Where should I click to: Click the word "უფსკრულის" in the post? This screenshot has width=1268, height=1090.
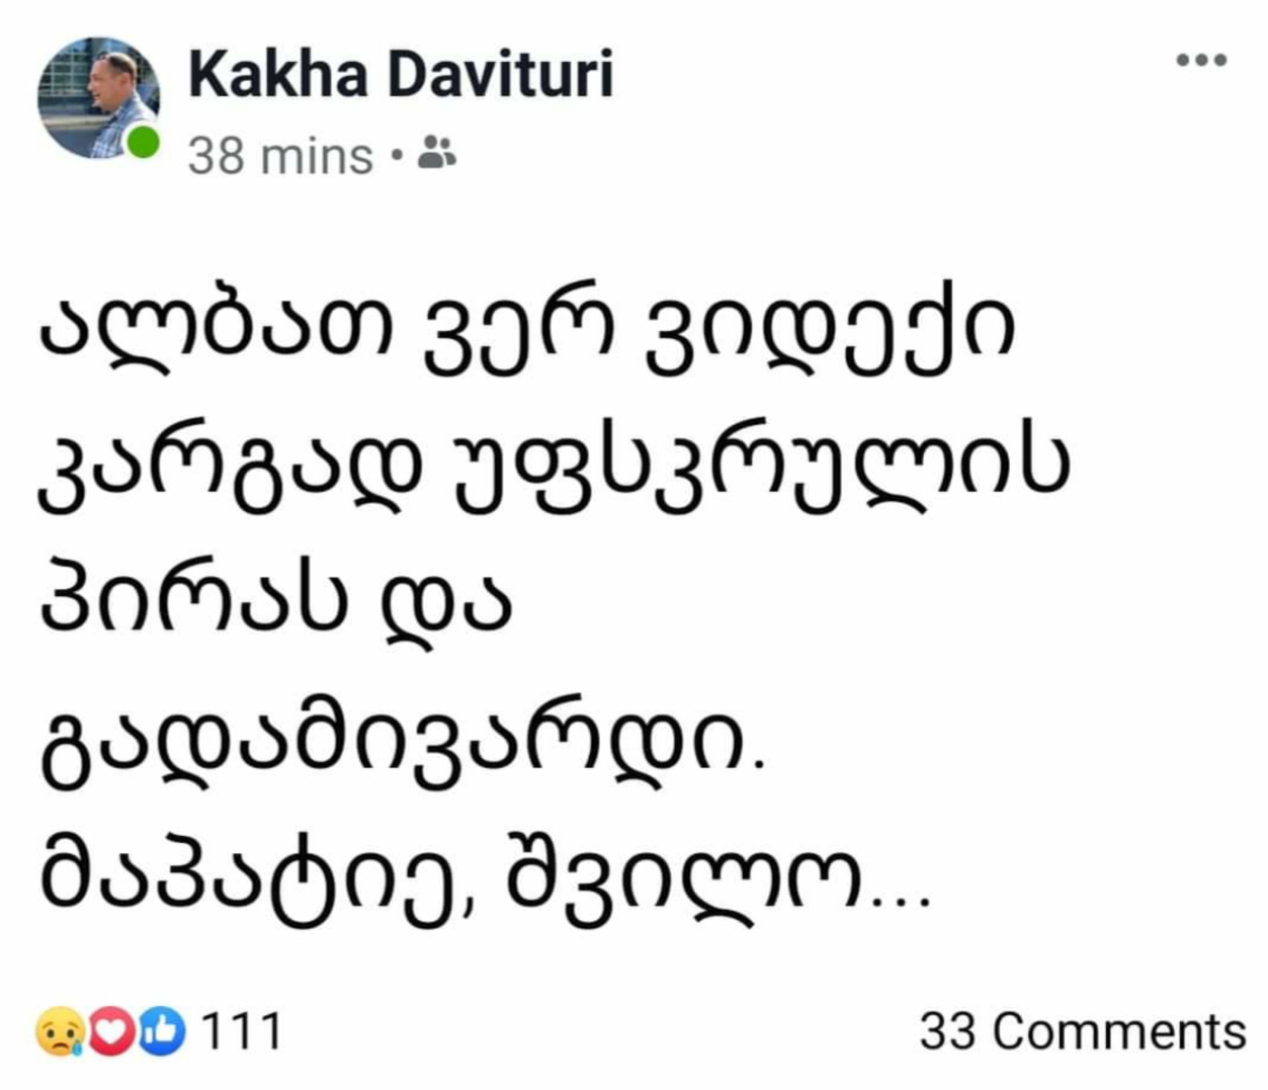(x=755, y=470)
